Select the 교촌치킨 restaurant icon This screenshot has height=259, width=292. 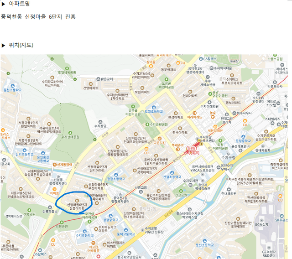tap(159, 139)
